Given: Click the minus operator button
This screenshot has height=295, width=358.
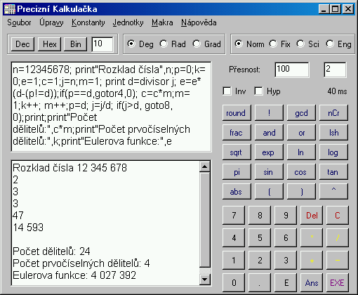Looking at the screenshot, I should tap(337, 260).
